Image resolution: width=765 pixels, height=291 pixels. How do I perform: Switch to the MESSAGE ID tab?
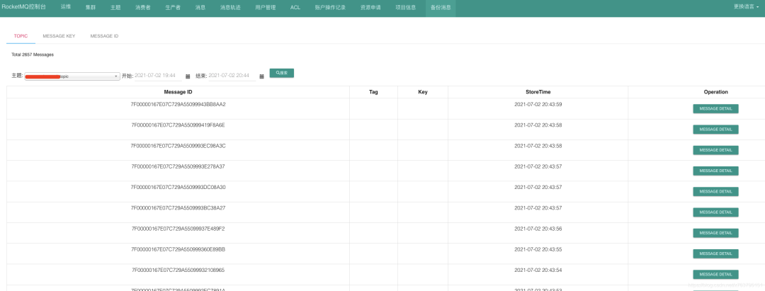coord(104,35)
